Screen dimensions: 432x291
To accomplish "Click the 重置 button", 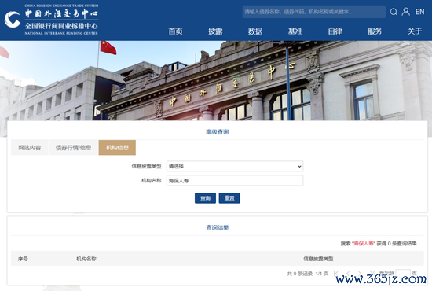I will pos(229,198).
